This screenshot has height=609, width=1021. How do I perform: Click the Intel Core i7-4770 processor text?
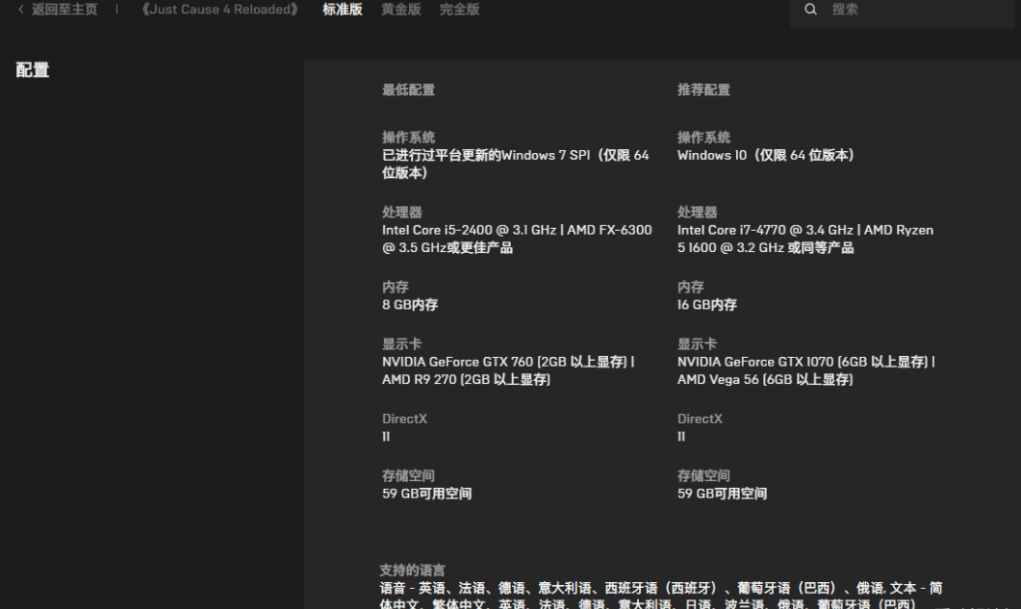pos(805,239)
